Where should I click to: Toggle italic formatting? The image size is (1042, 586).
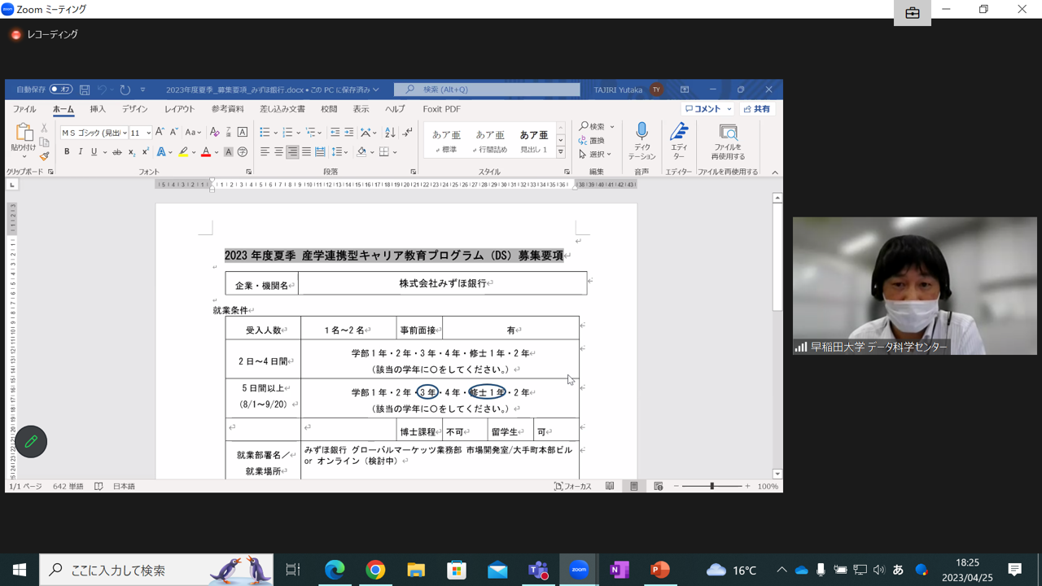pos(81,152)
